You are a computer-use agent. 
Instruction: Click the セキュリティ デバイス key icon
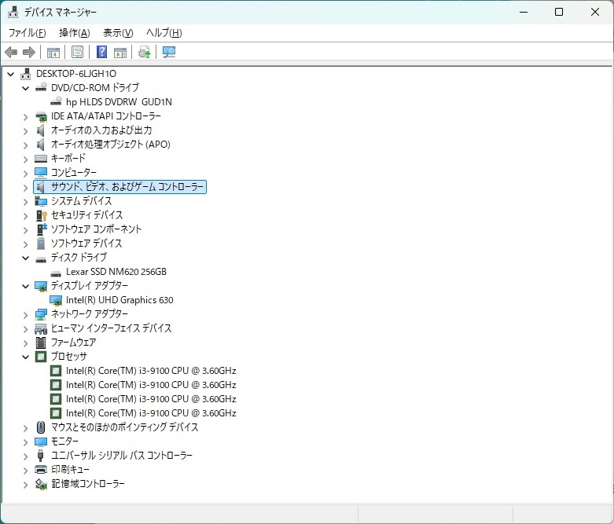point(41,214)
